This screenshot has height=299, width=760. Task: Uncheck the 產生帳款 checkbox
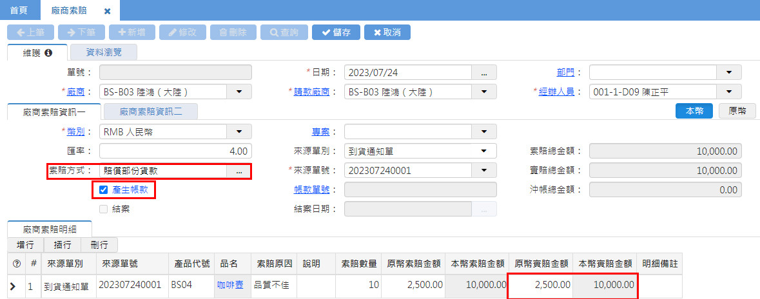pos(103,189)
